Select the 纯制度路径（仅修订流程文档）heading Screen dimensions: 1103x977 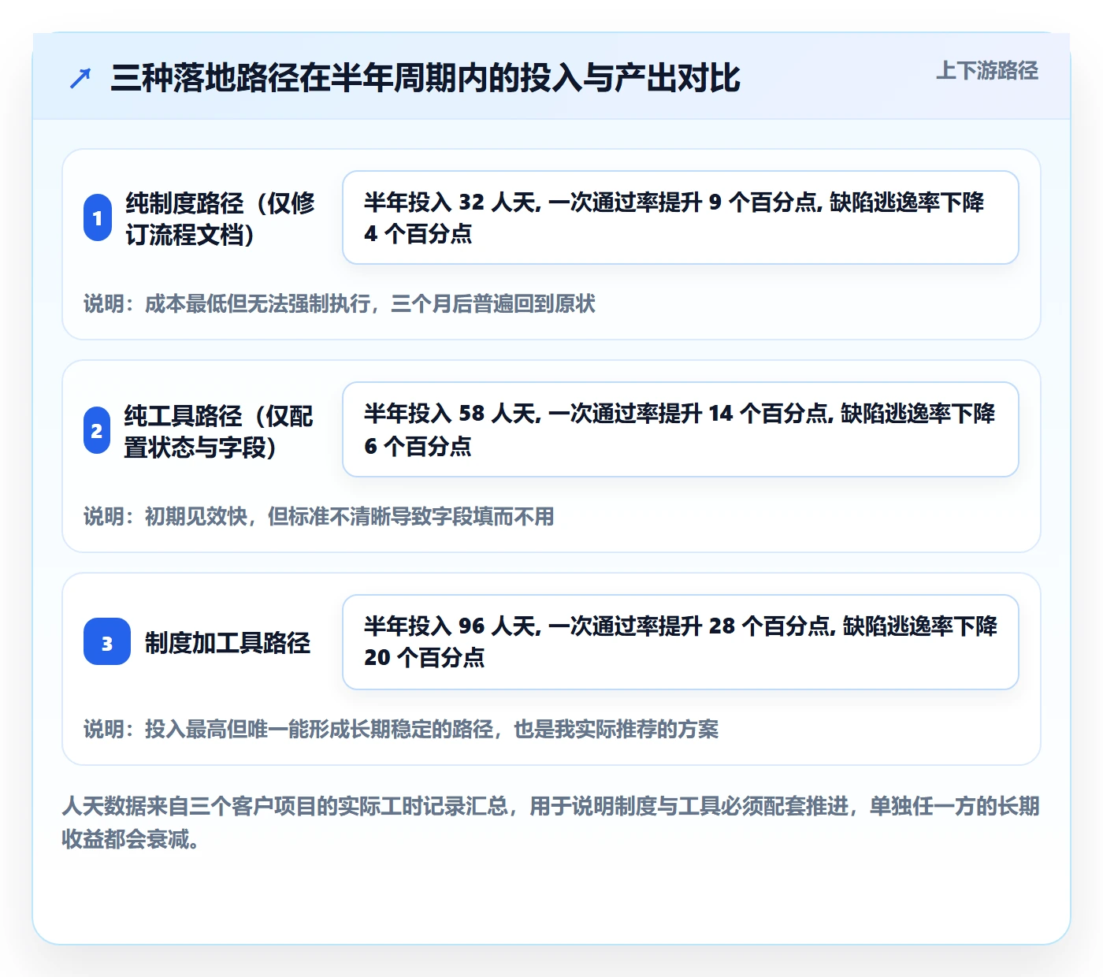click(x=221, y=218)
